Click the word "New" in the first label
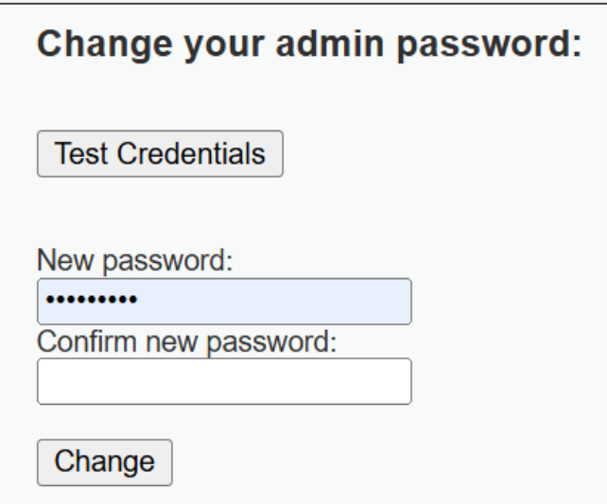Viewport: 607px width, 504px height. pyautogui.click(x=57, y=261)
